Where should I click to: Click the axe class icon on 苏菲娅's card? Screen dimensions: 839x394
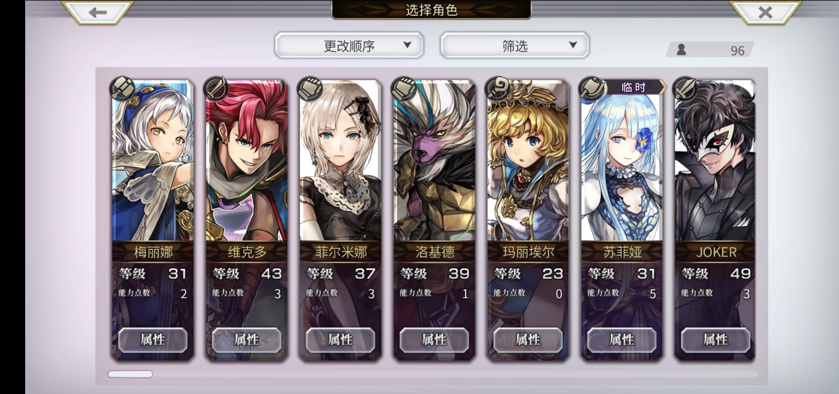[591, 89]
